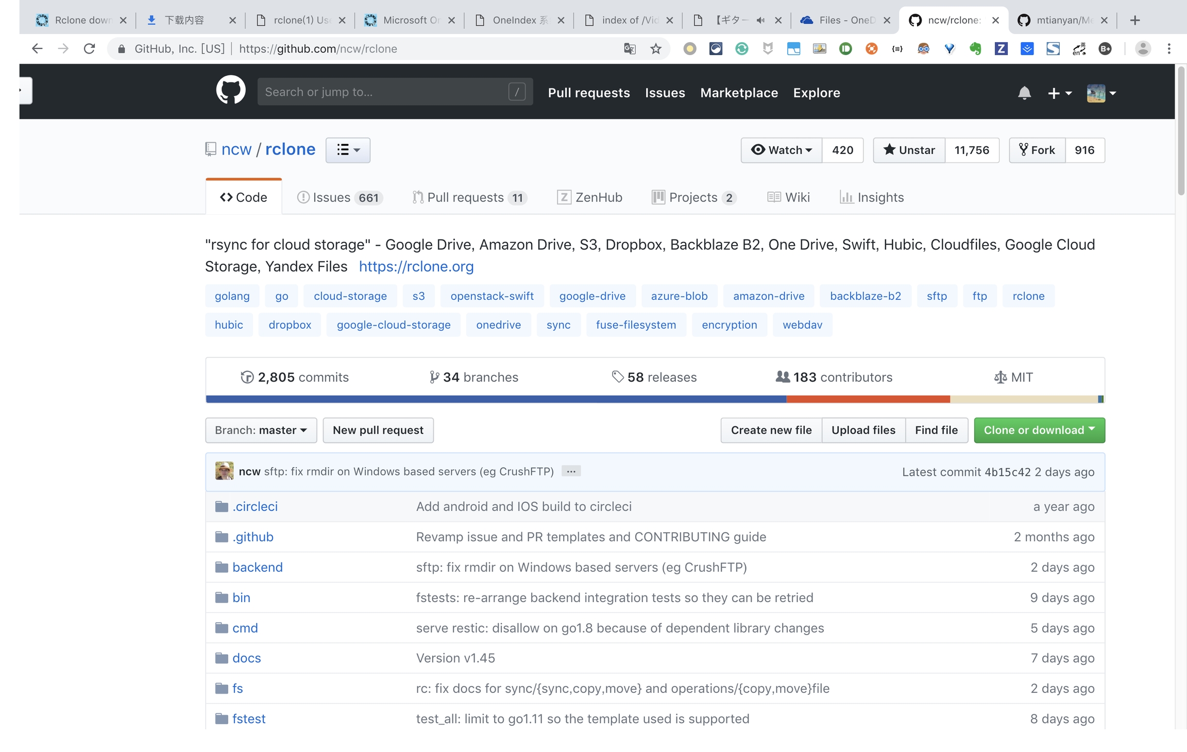Click the Google Translate icon in address bar

pyautogui.click(x=629, y=49)
